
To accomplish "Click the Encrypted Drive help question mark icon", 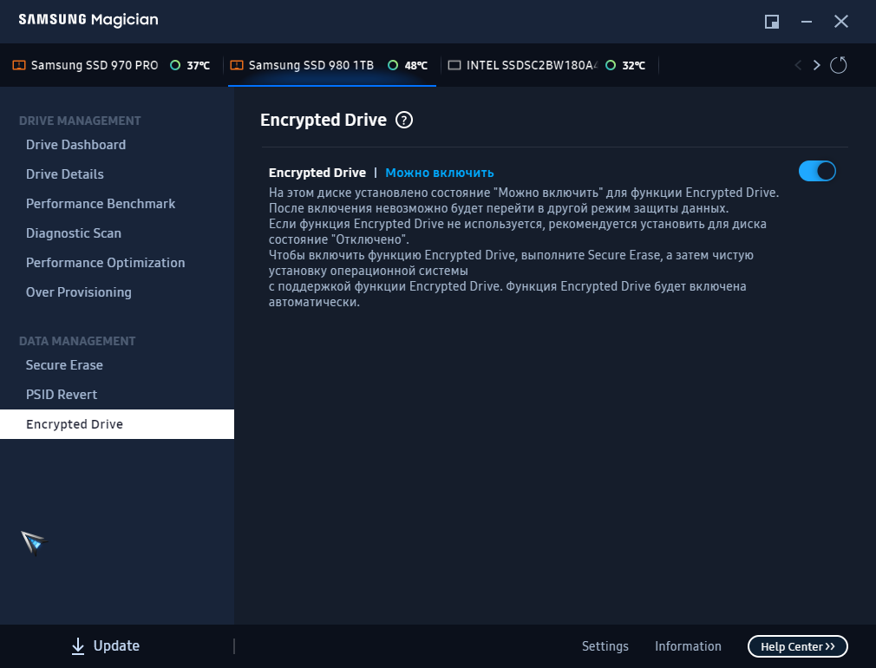I will click(403, 121).
